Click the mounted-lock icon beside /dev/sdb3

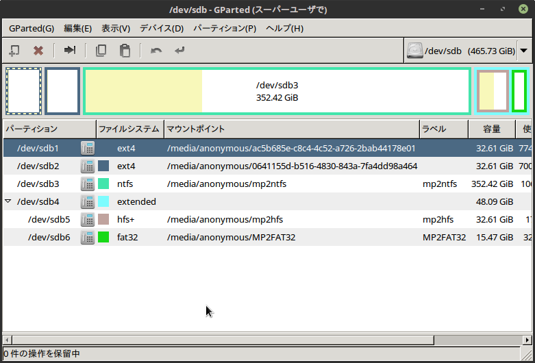click(87, 184)
